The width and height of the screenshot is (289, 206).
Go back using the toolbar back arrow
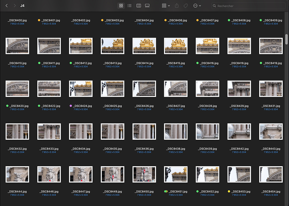tap(7, 6)
